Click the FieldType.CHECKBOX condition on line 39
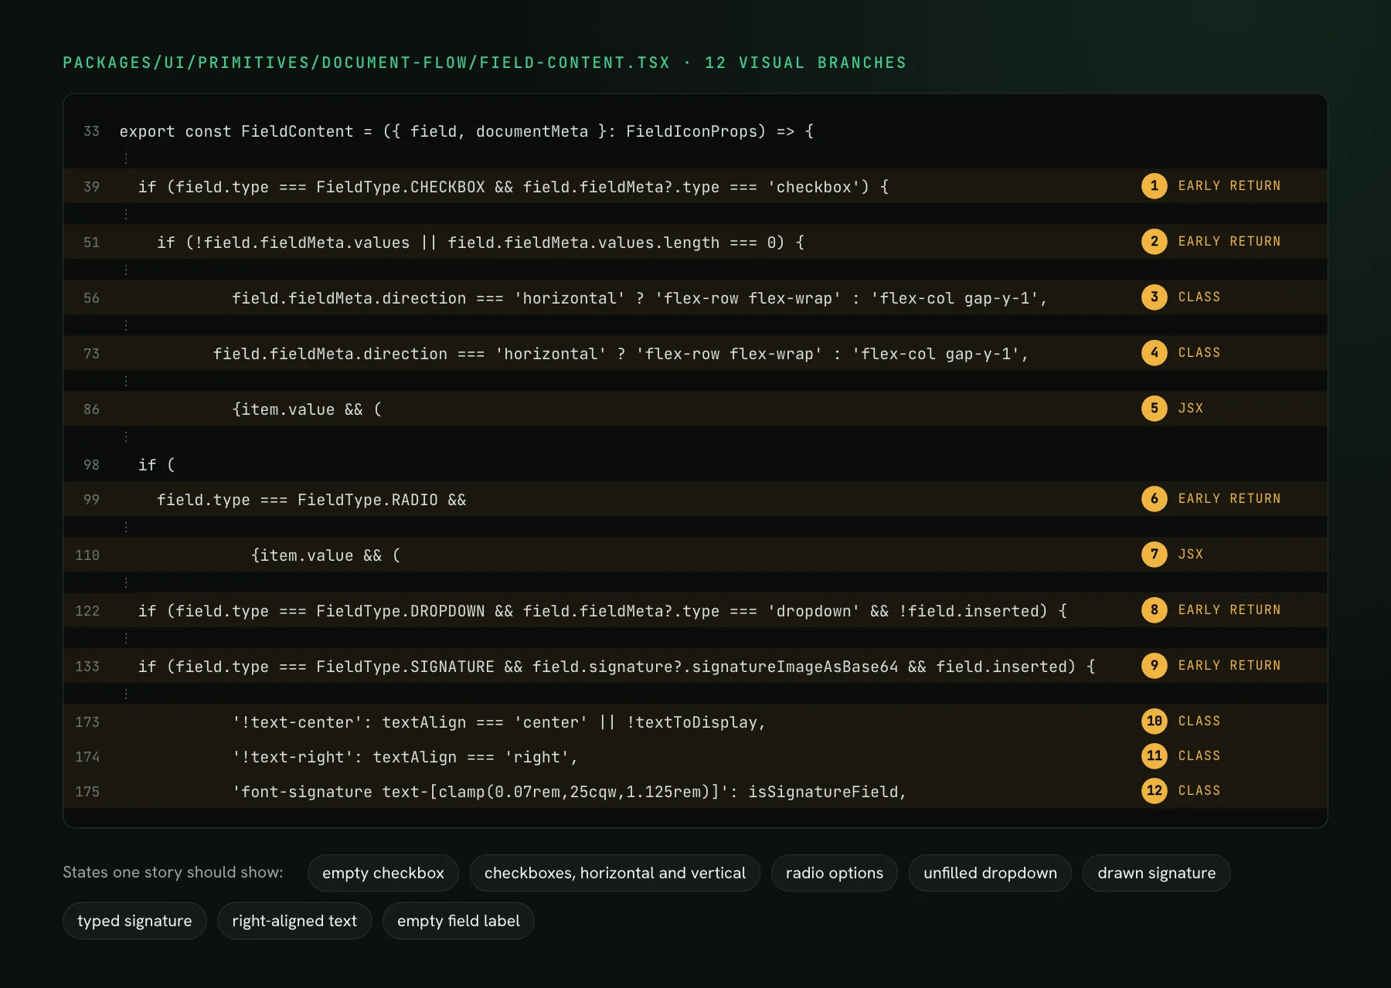This screenshot has width=1391, height=988. click(513, 187)
